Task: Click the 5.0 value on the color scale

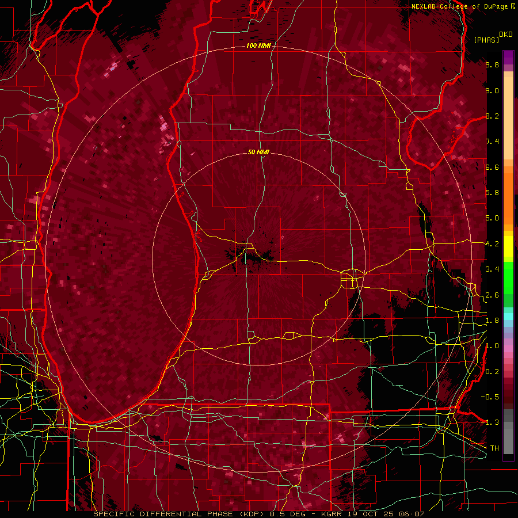Action: tap(492, 218)
